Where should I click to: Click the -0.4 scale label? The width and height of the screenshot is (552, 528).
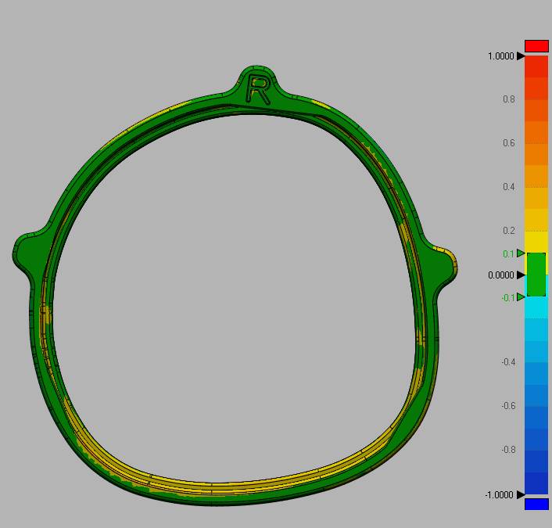pos(508,362)
